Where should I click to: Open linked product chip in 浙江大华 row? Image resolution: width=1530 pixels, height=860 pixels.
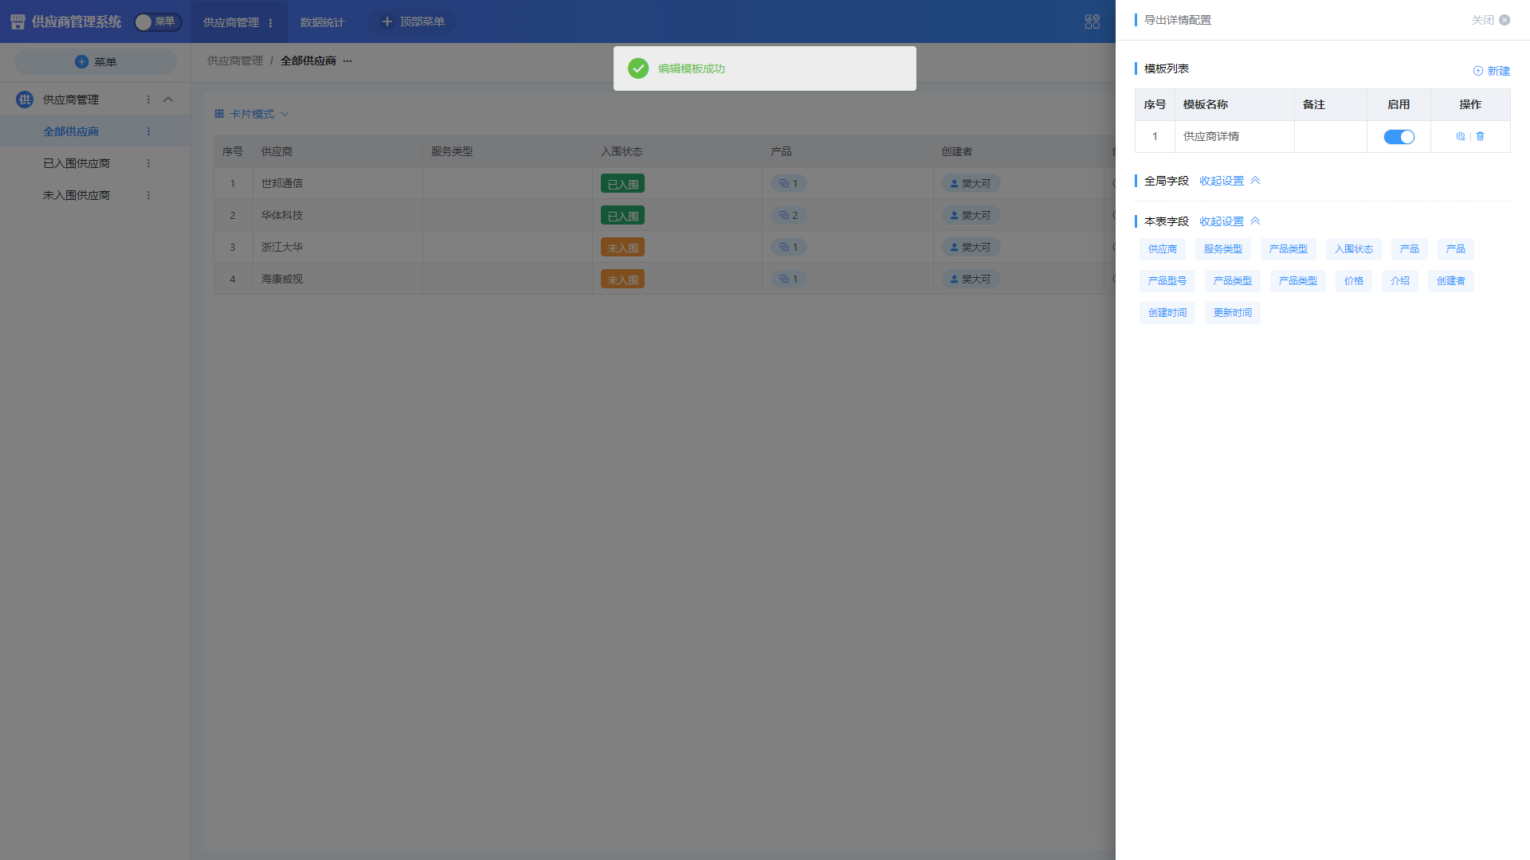pos(789,247)
